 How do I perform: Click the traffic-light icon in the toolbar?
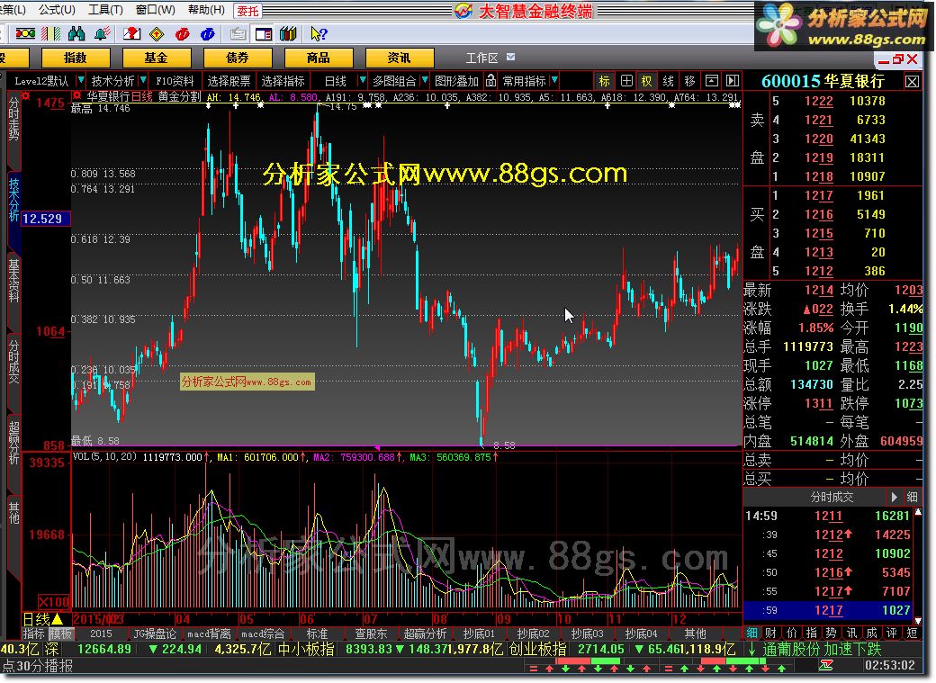[x=24, y=34]
